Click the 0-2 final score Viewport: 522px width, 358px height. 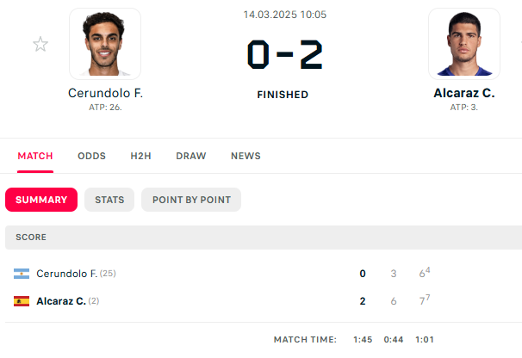tap(283, 55)
